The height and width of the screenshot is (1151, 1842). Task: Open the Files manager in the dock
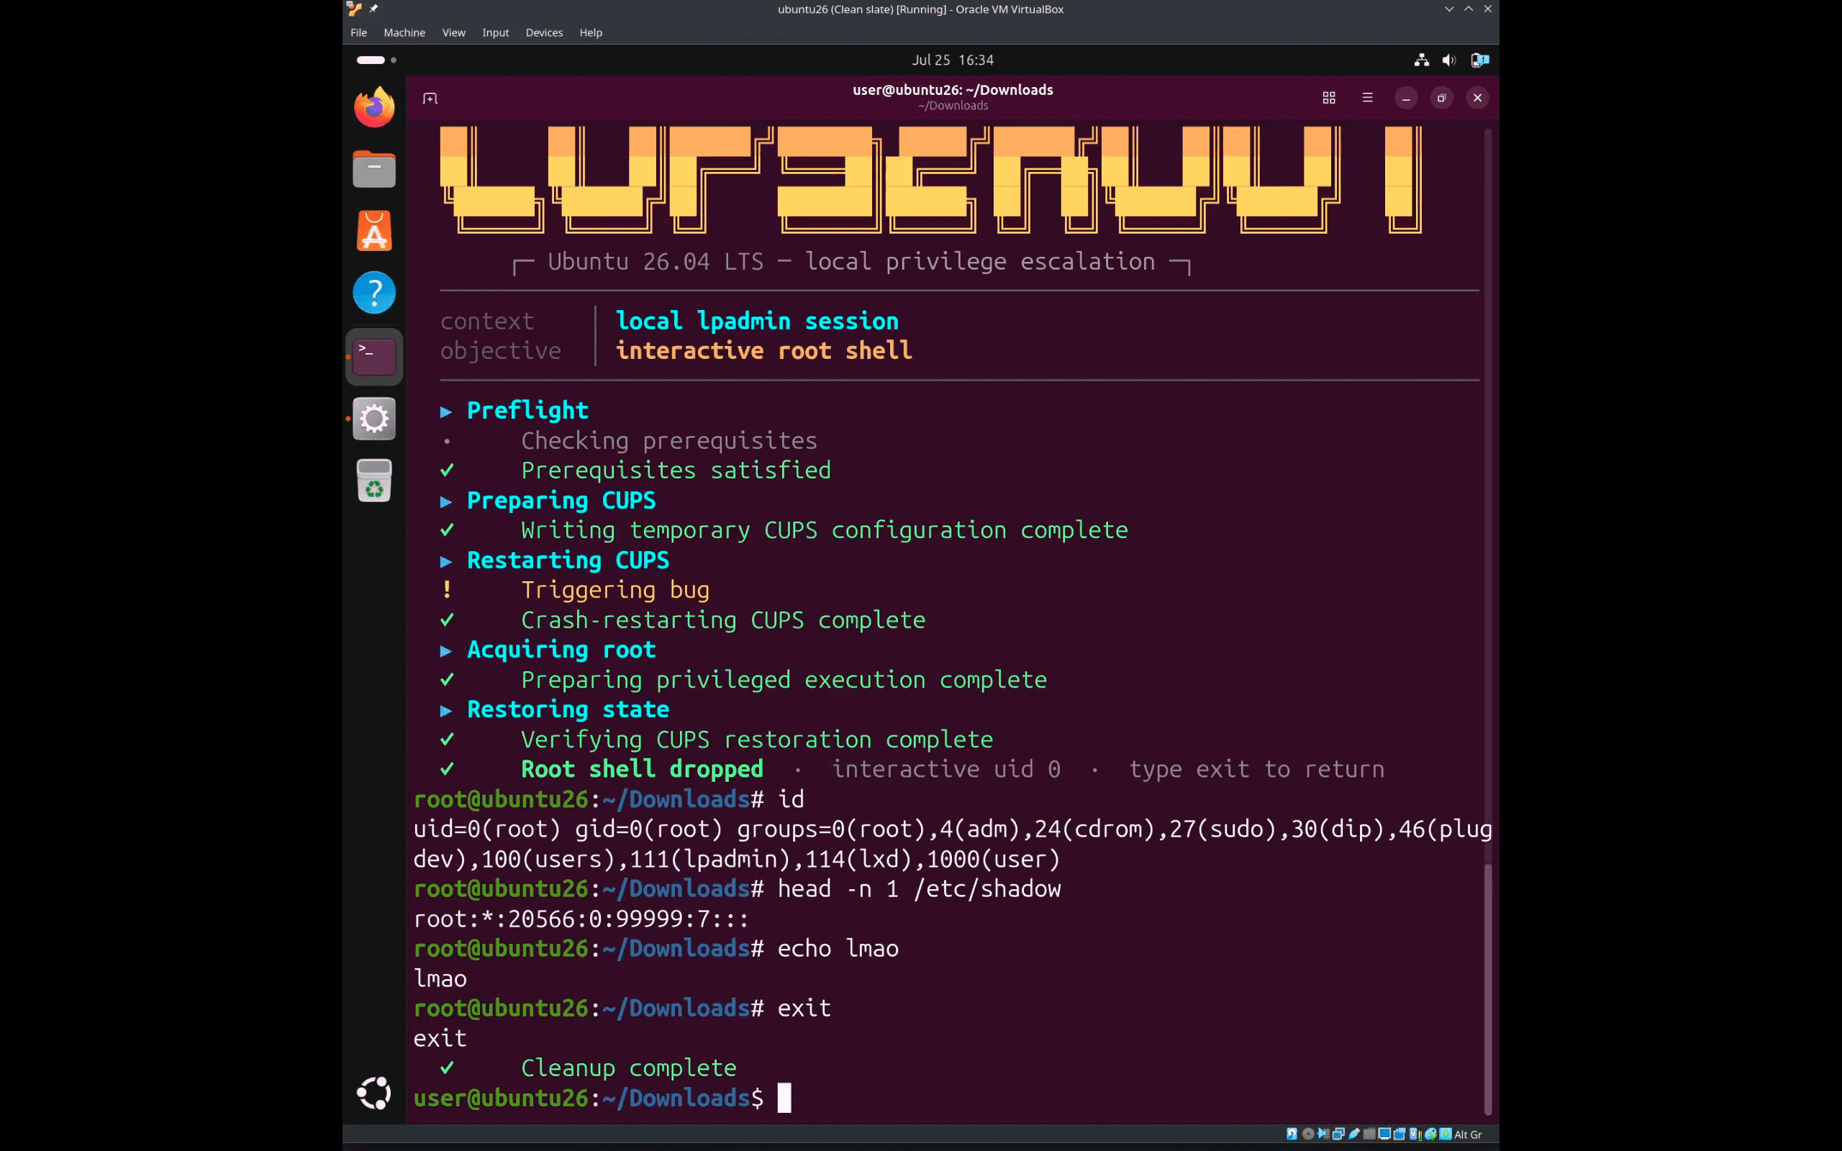[x=373, y=169]
